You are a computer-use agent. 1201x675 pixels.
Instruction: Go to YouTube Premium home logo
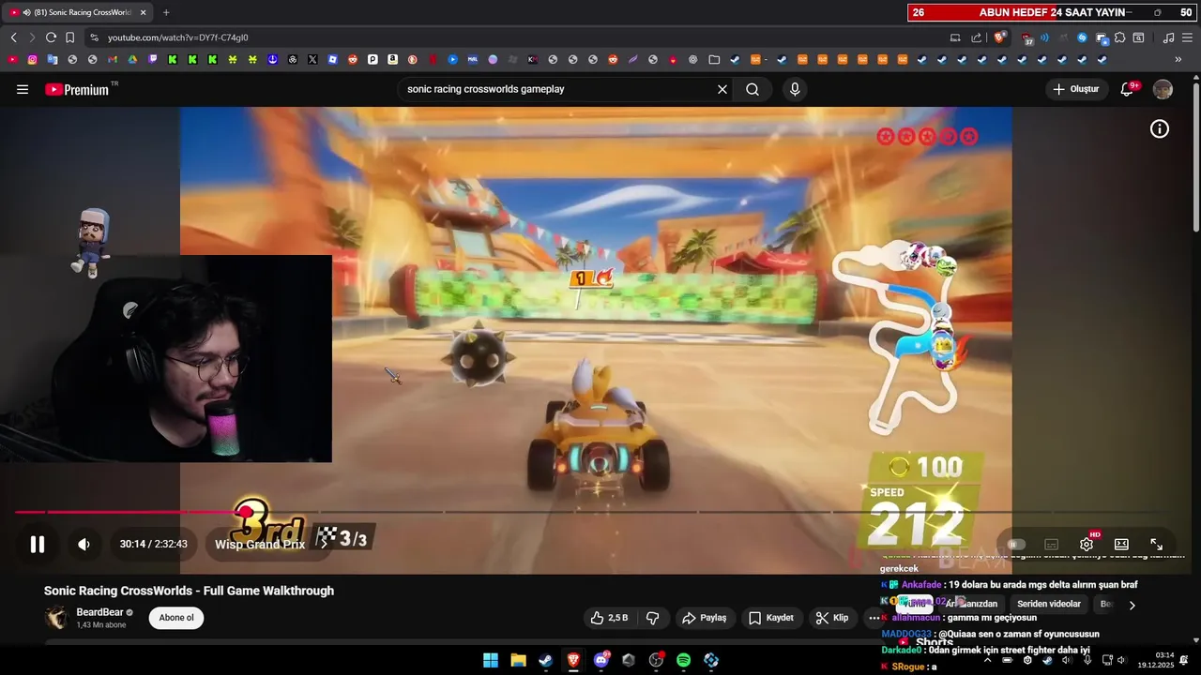point(79,89)
